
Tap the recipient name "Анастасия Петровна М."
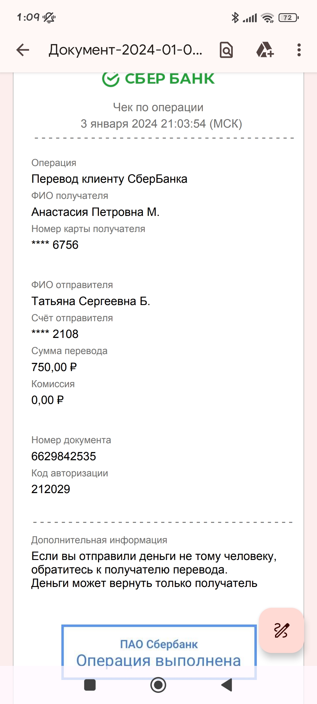(95, 212)
